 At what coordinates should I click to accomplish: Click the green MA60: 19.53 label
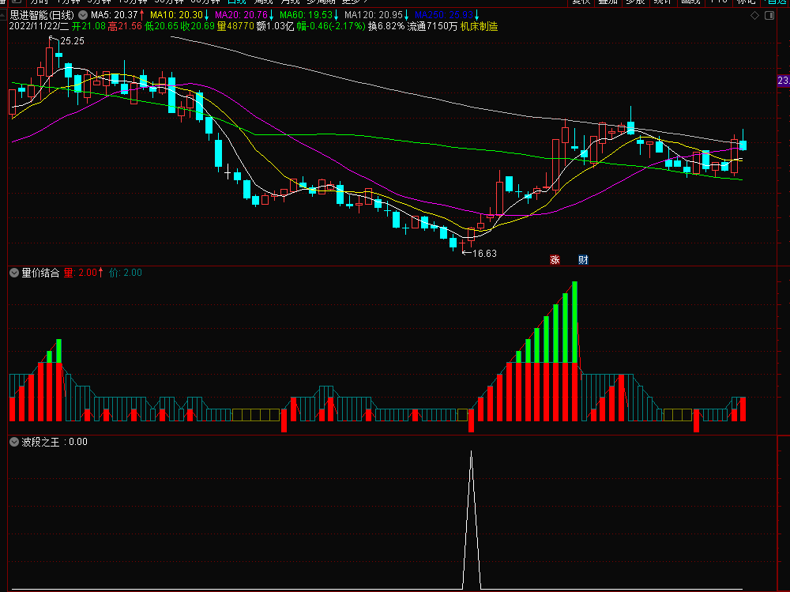[306, 15]
